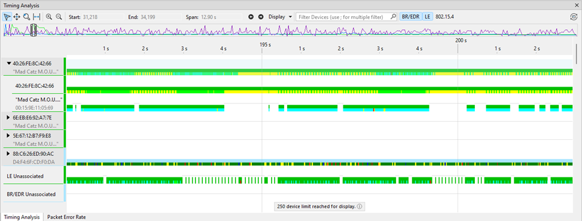This screenshot has width=582, height=221.
Task: Select the arrow pointer tool
Action: click(7, 17)
